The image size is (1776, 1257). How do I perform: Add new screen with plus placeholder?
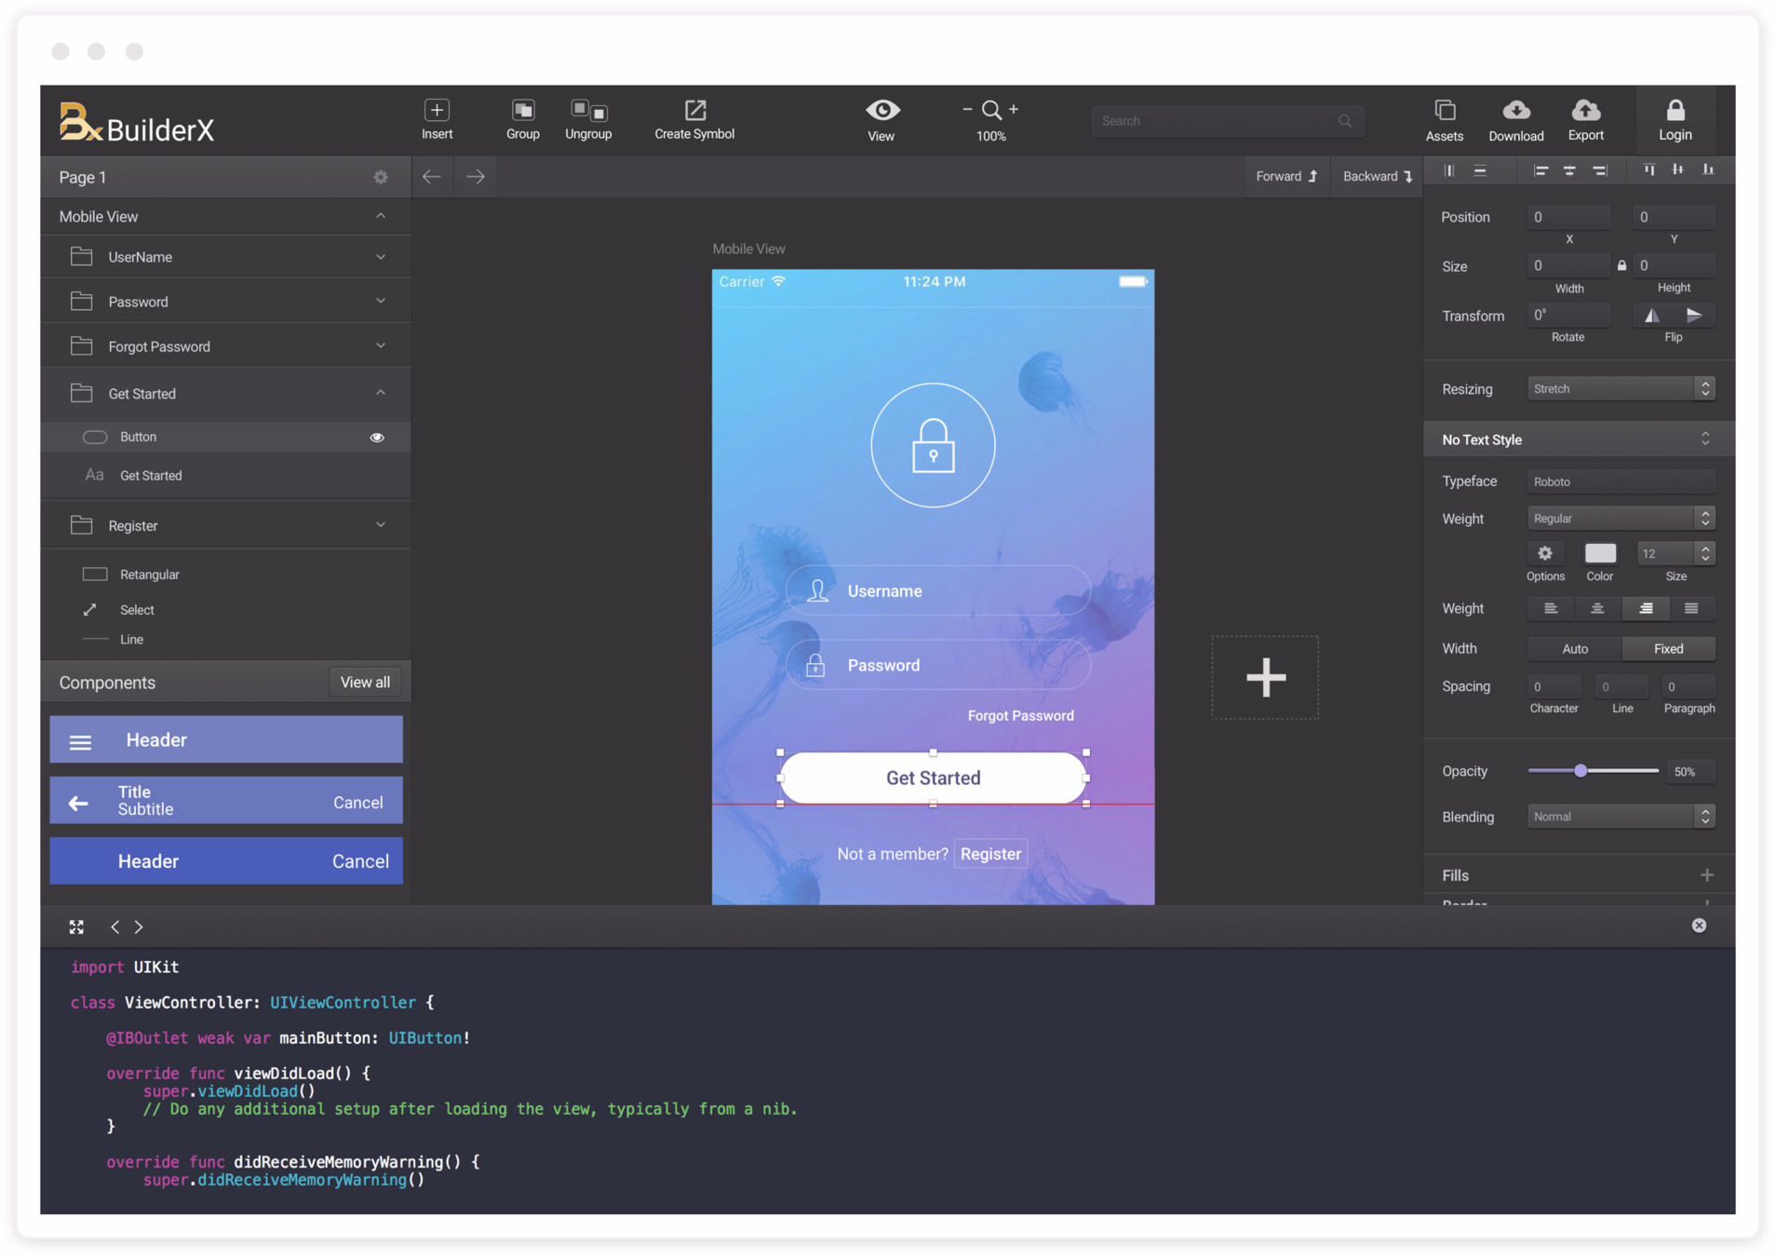pyautogui.click(x=1265, y=678)
